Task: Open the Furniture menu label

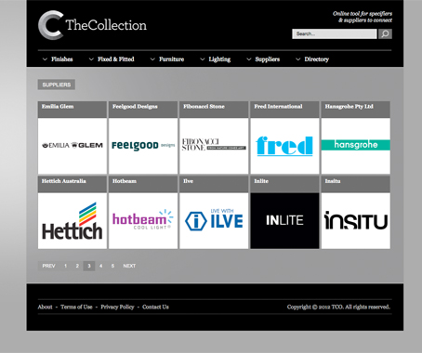Action: point(171,59)
